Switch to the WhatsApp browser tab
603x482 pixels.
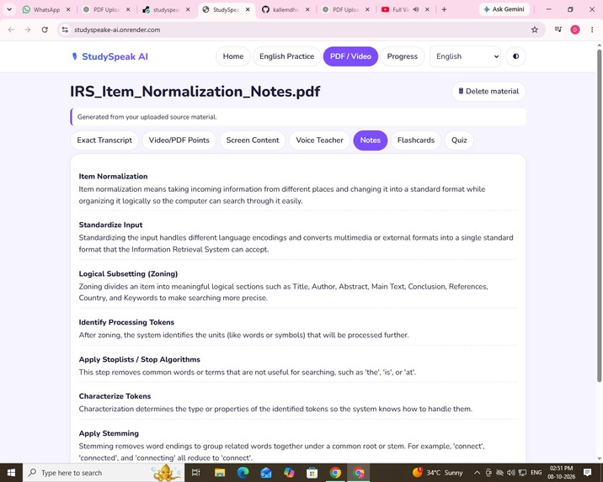[46, 9]
